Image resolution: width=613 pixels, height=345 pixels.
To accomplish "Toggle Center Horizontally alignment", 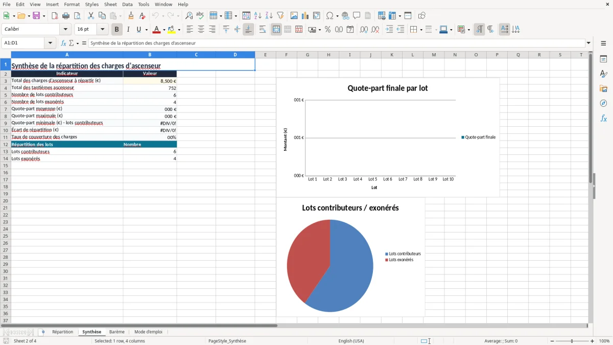I will click(x=201, y=30).
